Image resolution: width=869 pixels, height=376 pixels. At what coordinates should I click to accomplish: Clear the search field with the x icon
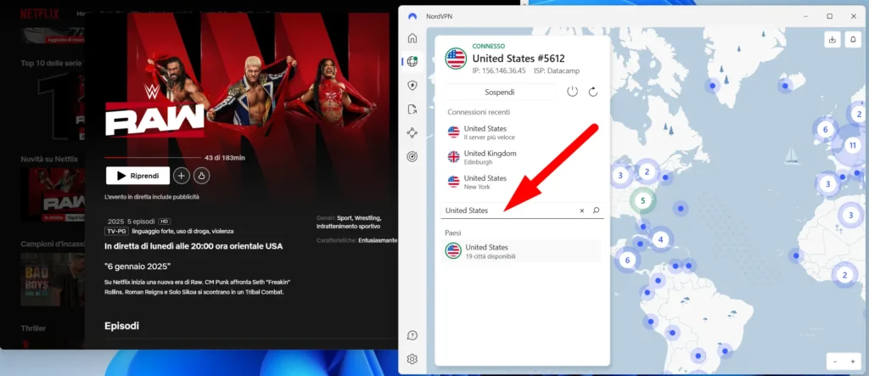582,210
